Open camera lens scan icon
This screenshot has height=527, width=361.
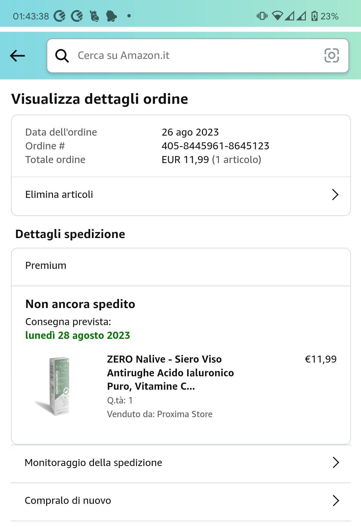tap(332, 56)
